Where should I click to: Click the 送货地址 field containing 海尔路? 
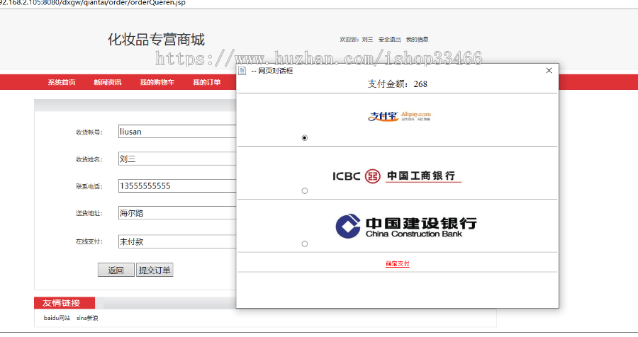click(177, 212)
